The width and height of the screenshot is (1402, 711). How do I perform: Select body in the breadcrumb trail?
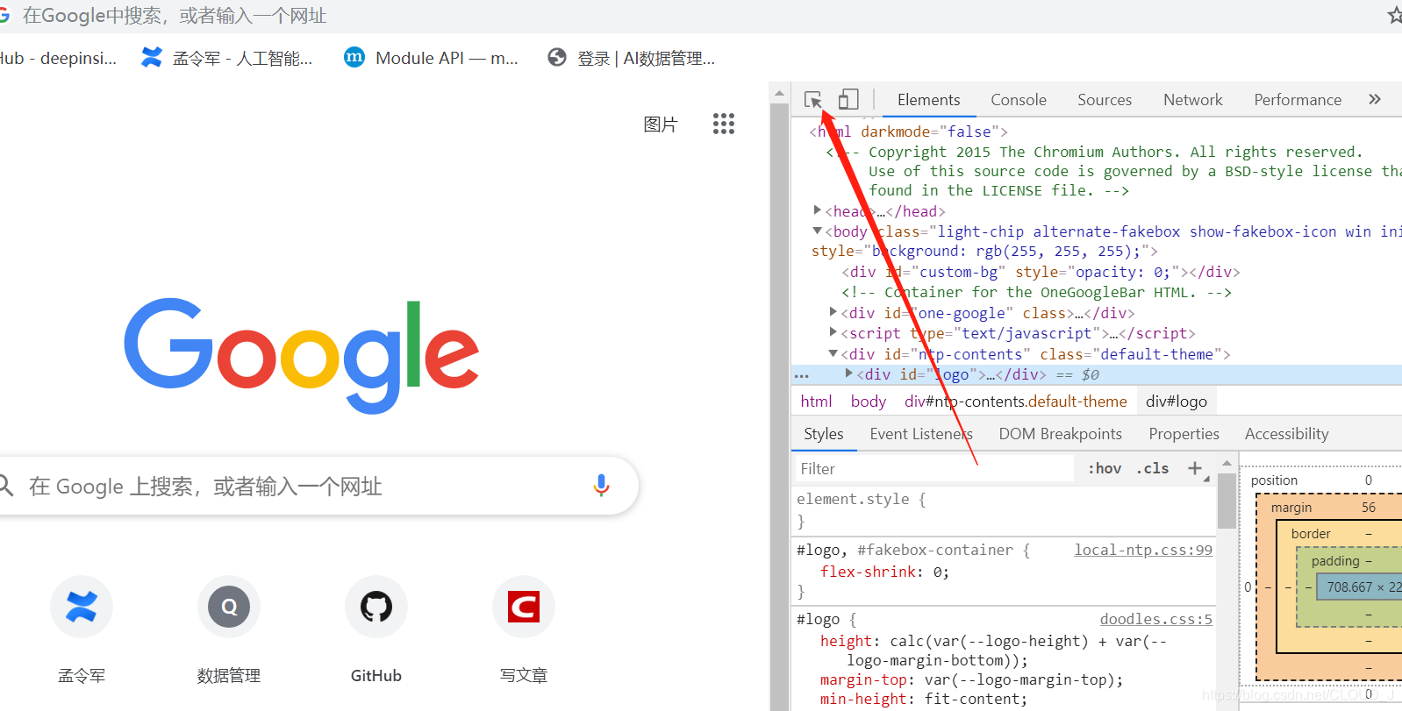coord(868,402)
